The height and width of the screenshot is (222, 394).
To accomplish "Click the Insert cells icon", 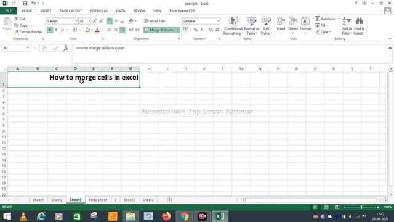I will pos(281,21).
